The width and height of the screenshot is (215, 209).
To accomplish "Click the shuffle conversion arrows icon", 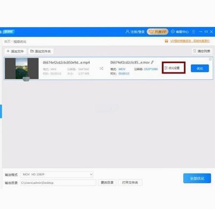I will click(101, 69).
